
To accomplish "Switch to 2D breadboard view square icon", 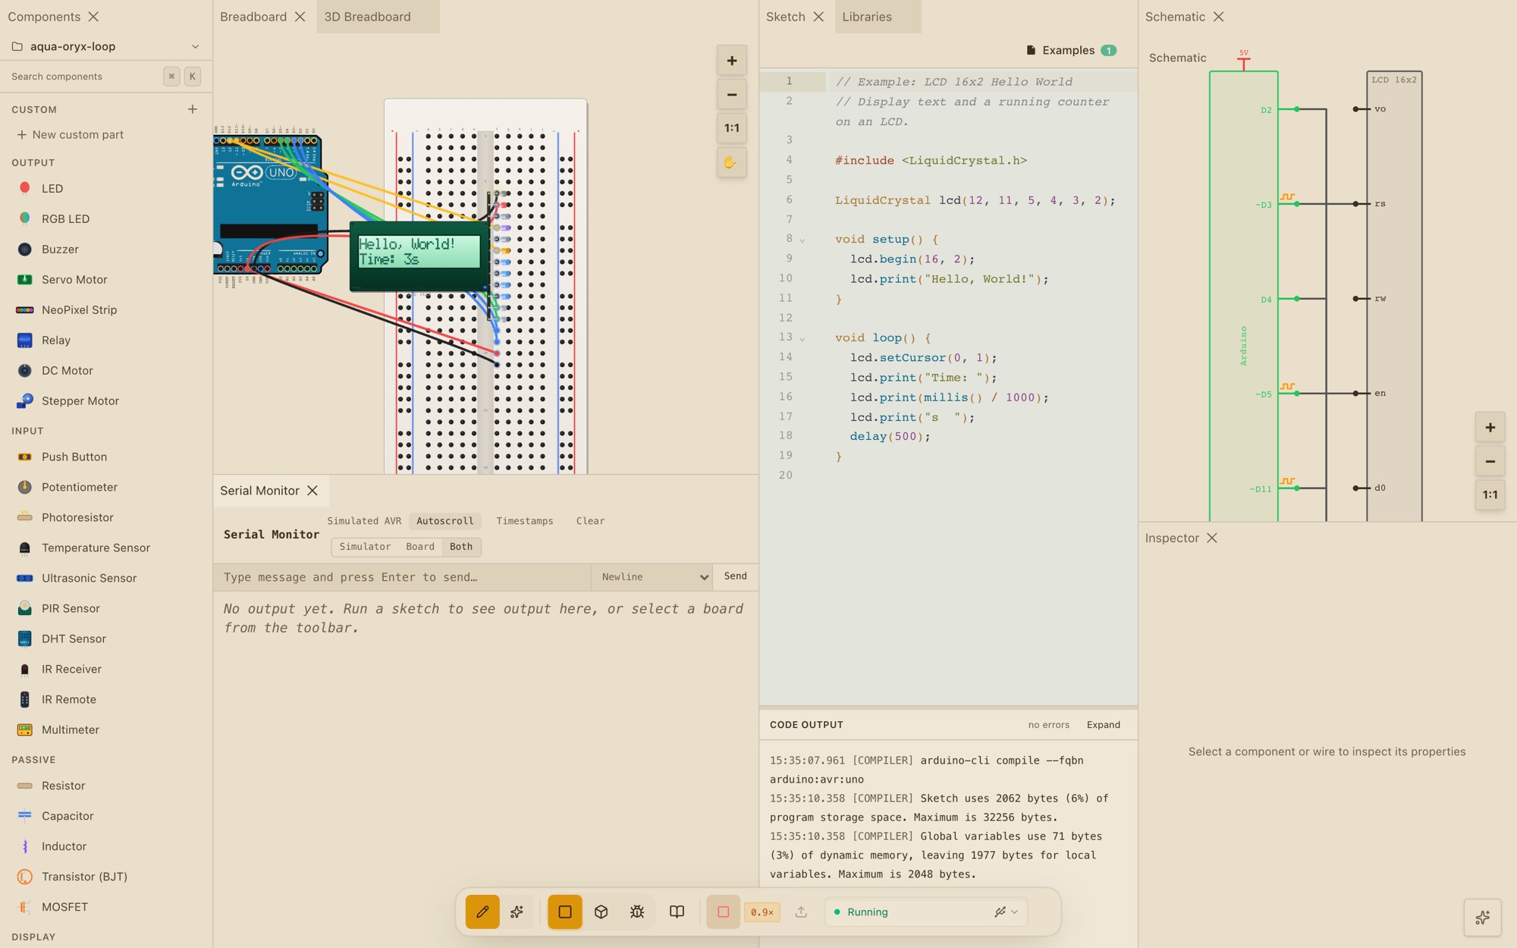I will click(565, 912).
